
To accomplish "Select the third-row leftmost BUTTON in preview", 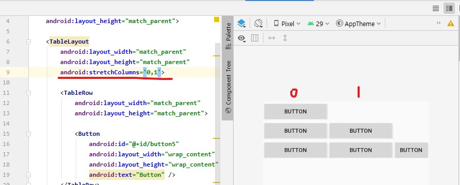I will [295, 150].
